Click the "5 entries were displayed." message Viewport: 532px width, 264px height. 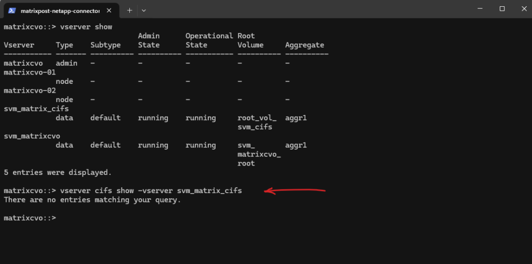click(x=57, y=172)
